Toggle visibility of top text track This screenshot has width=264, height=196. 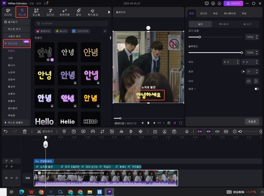(x=12, y=161)
